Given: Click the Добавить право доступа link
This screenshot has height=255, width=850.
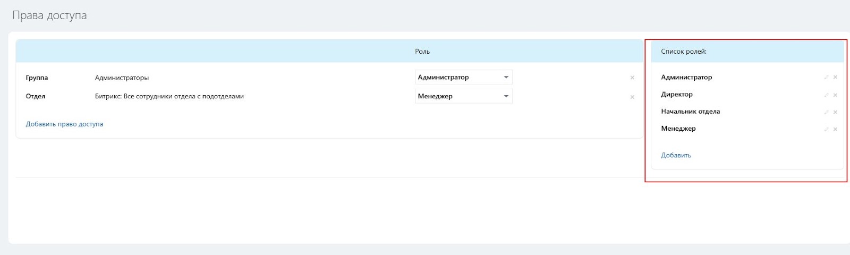Looking at the screenshot, I should [x=64, y=124].
